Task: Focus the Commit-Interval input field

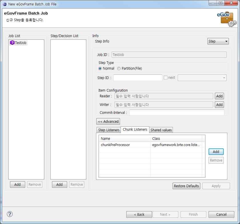Action: click(177, 112)
